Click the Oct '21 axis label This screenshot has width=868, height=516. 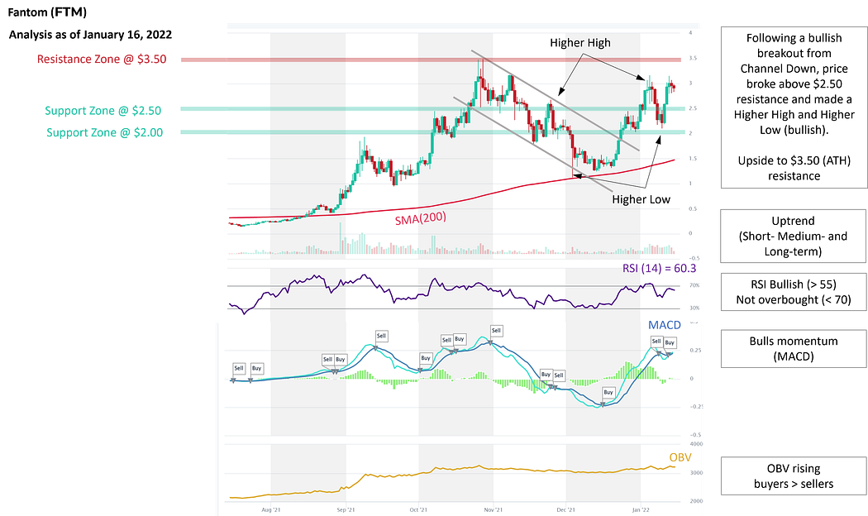click(418, 509)
